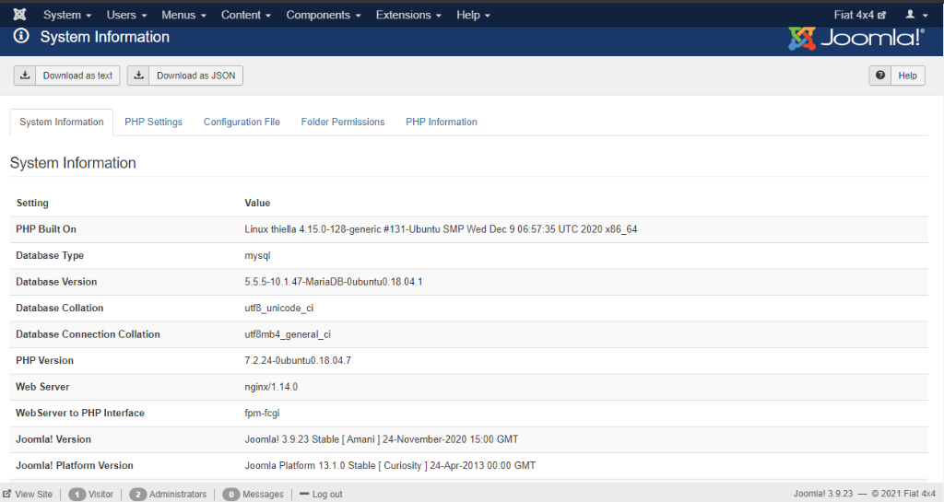944x502 pixels.
Task: Click the Administrators label in status bar
Action: (178, 495)
